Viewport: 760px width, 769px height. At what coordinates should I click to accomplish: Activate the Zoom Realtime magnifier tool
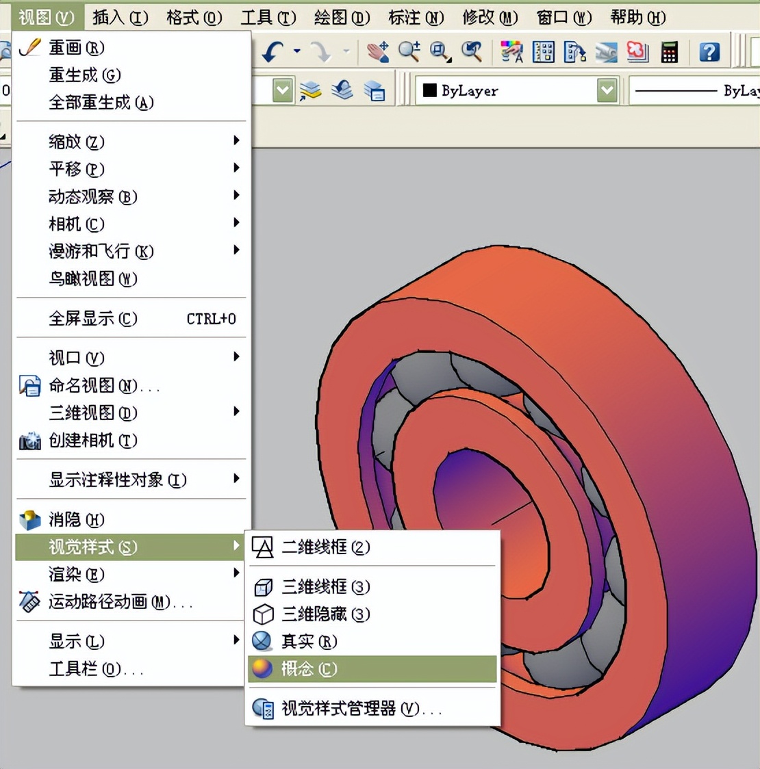click(x=409, y=52)
